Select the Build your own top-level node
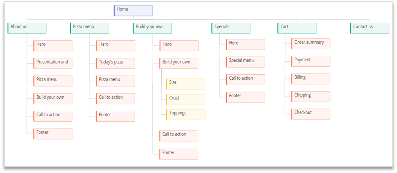This screenshot has height=173, width=397. (x=152, y=28)
